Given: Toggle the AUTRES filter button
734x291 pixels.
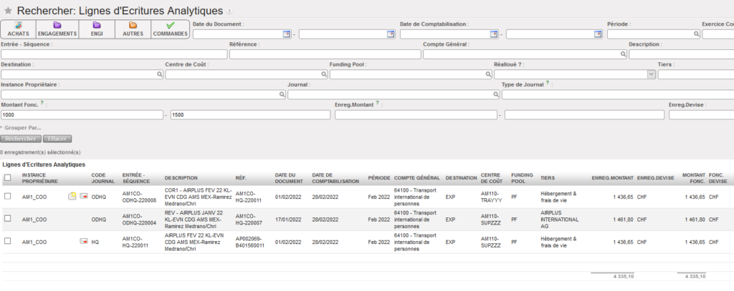Looking at the screenshot, I should click(x=133, y=29).
